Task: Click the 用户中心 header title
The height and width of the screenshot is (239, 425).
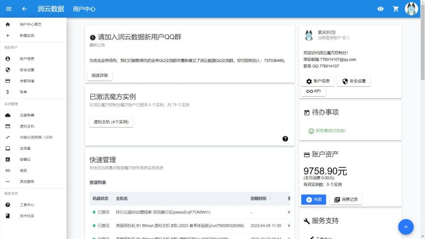Action: click(84, 9)
